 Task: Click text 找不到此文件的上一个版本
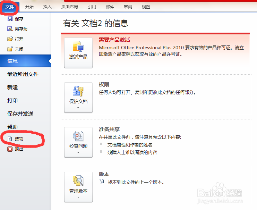click(x=136, y=182)
